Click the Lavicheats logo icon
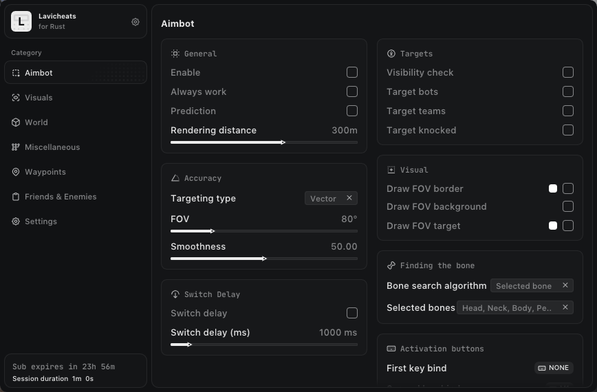The height and width of the screenshot is (392, 597). [21, 22]
